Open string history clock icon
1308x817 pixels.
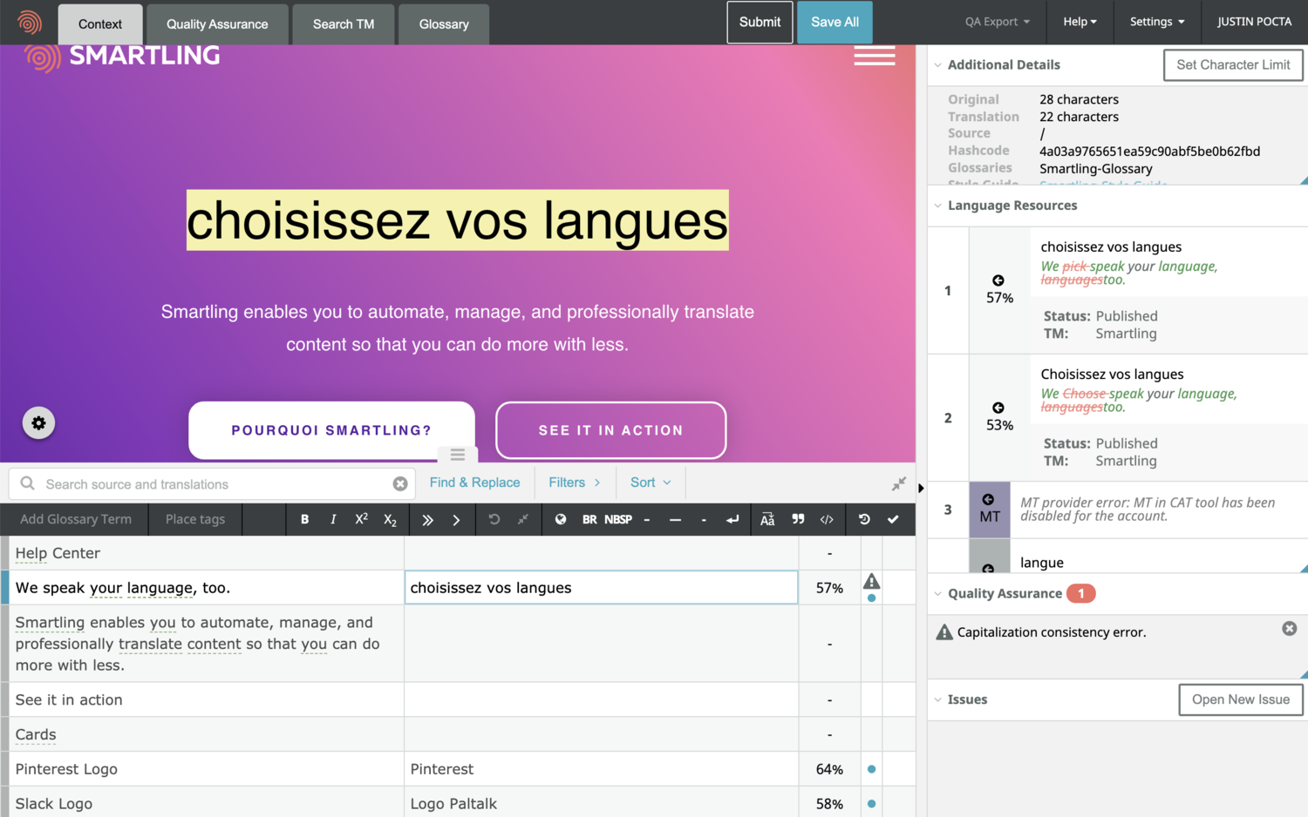point(864,519)
